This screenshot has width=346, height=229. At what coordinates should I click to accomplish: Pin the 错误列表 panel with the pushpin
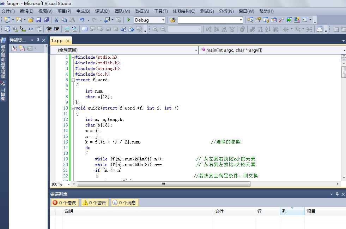[x=337, y=194]
